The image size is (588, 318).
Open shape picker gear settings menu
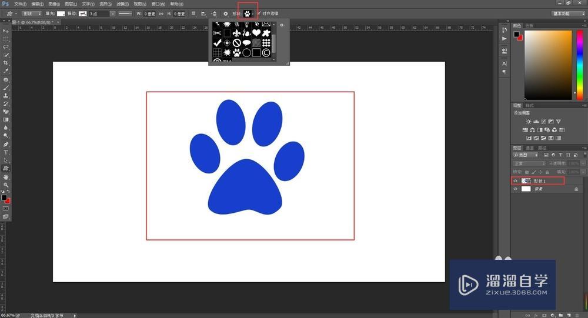(x=282, y=25)
